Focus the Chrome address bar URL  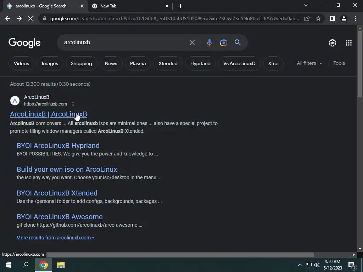pos(174,18)
